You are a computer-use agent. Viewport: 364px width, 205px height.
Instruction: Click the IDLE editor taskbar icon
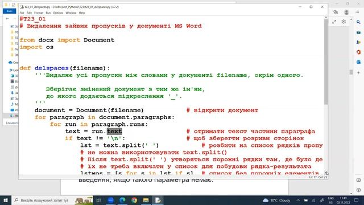point(158,200)
